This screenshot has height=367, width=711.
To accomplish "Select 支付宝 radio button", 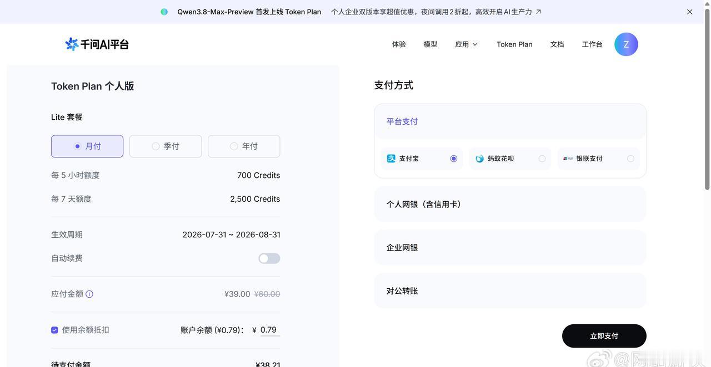I will click(x=454, y=159).
